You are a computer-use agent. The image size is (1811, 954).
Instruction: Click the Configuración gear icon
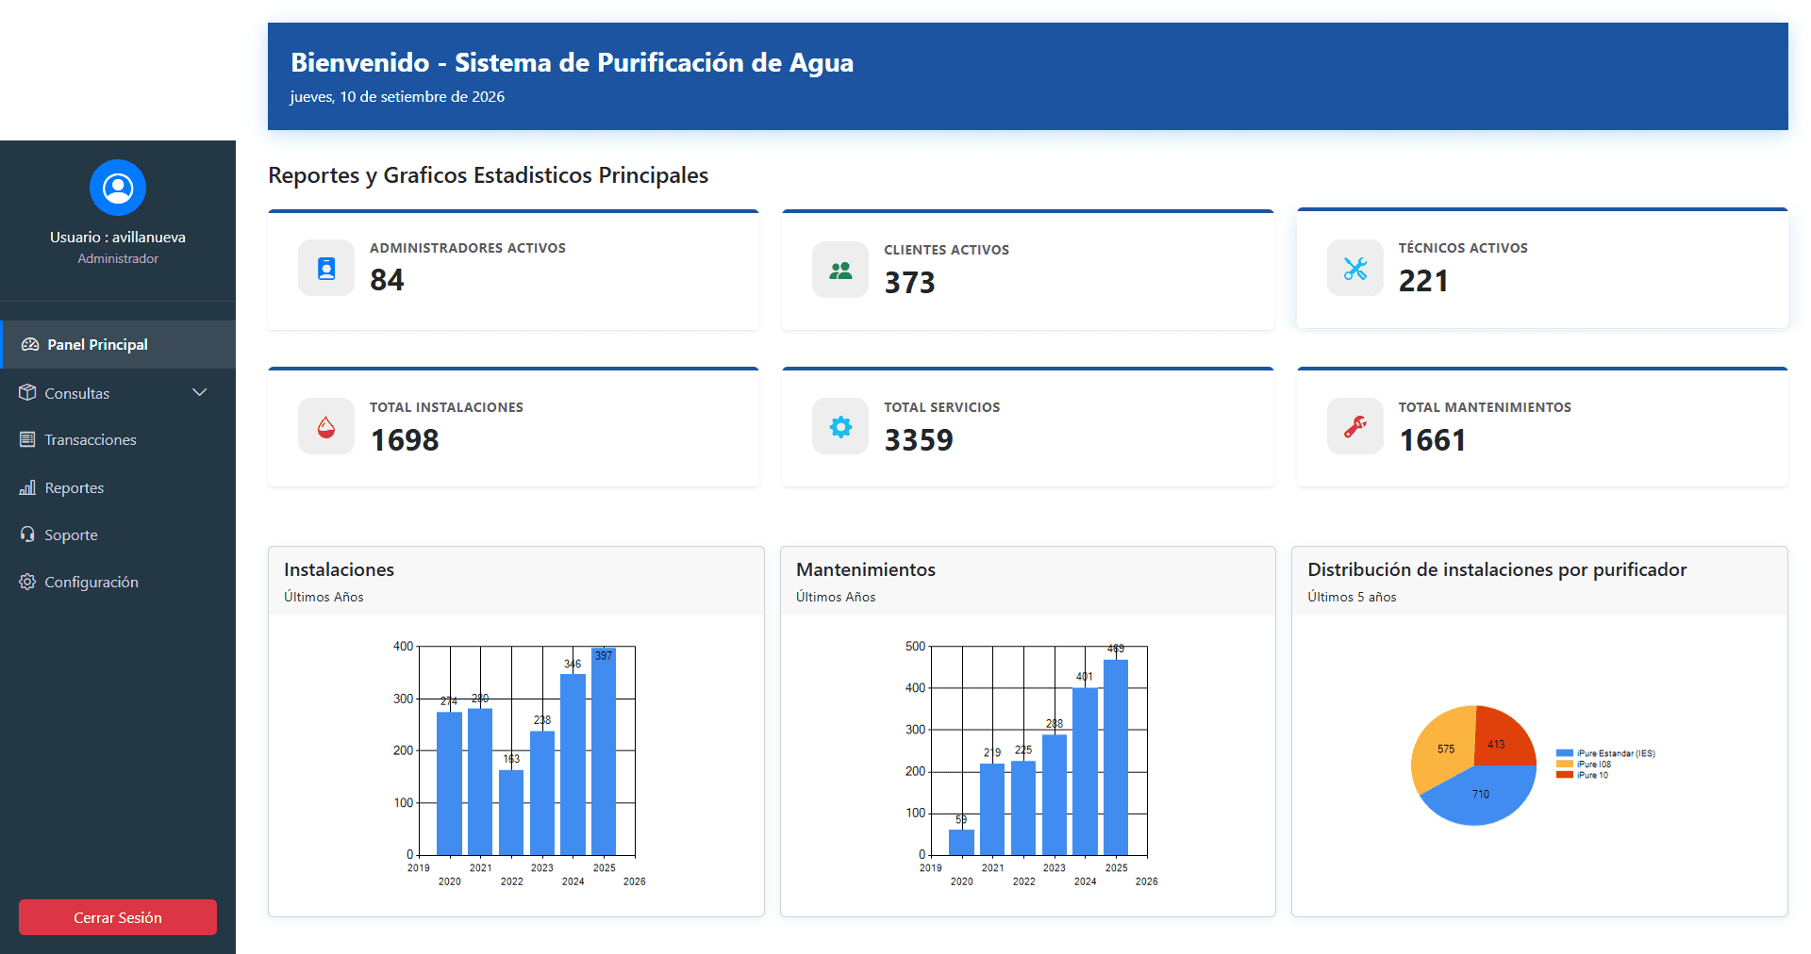point(27,582)
